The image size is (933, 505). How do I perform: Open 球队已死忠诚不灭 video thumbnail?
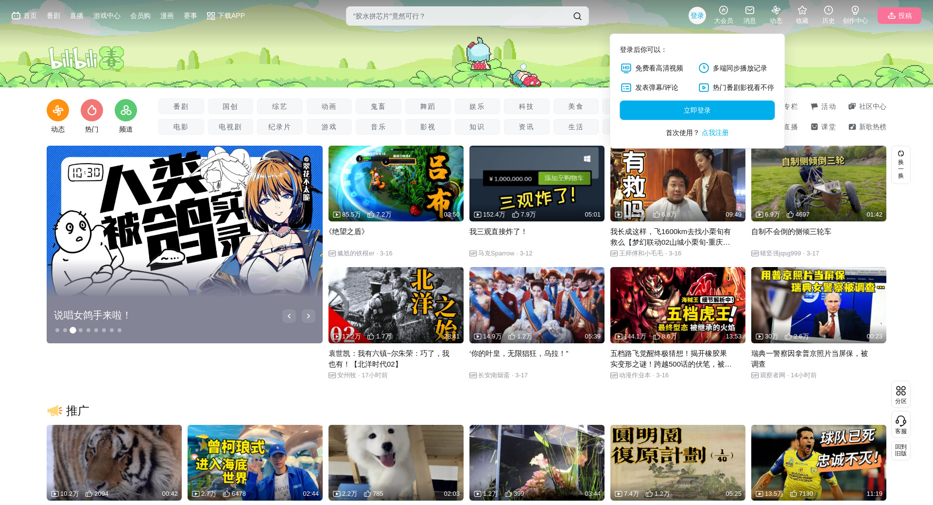click(819, 463)
